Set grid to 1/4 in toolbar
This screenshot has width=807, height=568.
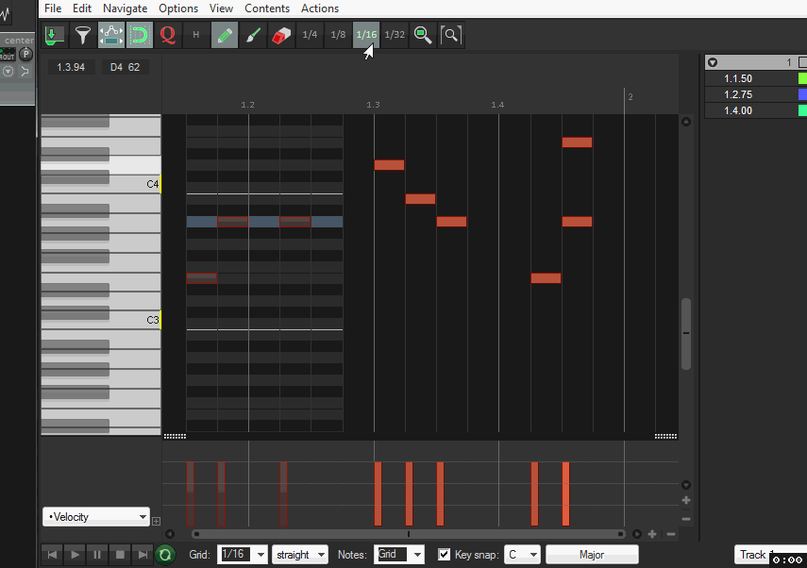click(x=310, y=35)
